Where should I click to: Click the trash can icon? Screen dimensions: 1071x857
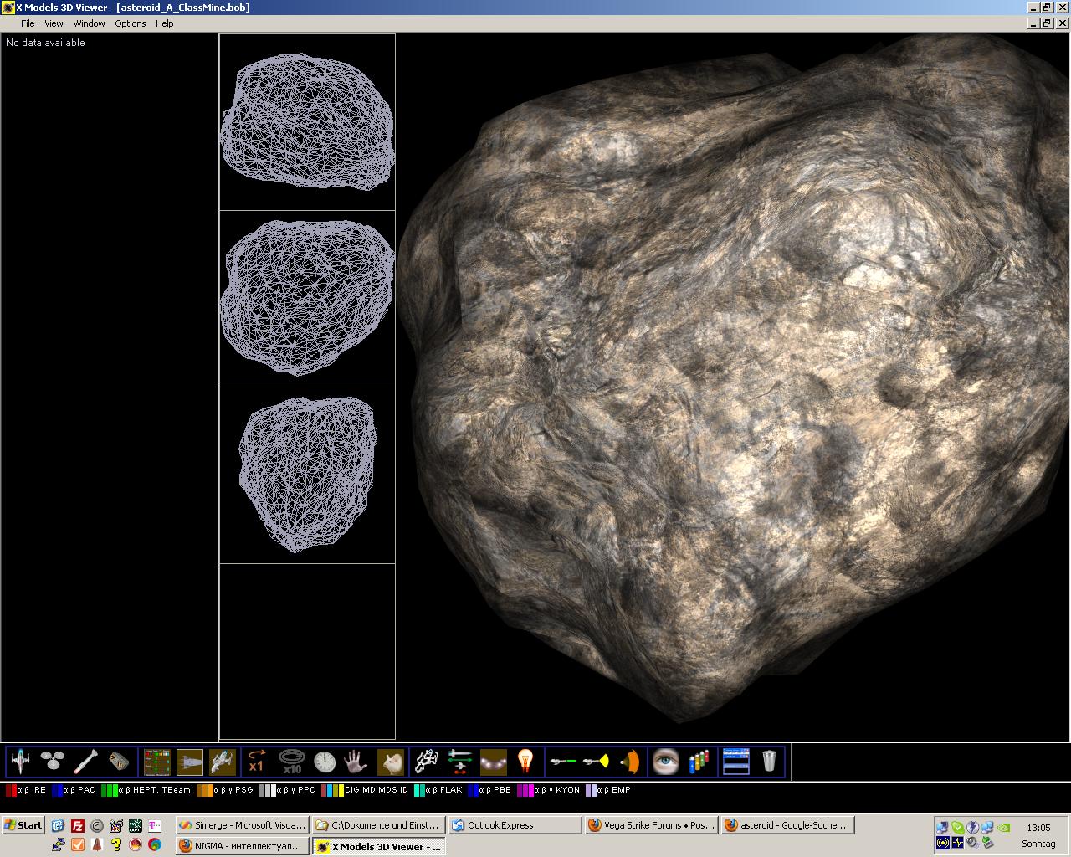point(769,762)
